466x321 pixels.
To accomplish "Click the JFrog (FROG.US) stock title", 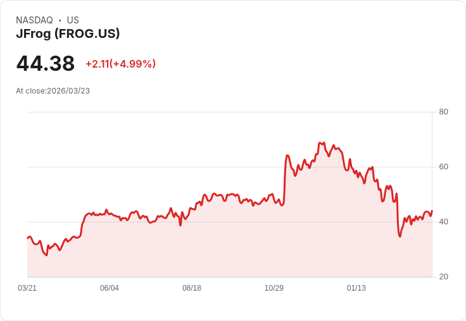I will pyautogui.click(x=68, y=34).
